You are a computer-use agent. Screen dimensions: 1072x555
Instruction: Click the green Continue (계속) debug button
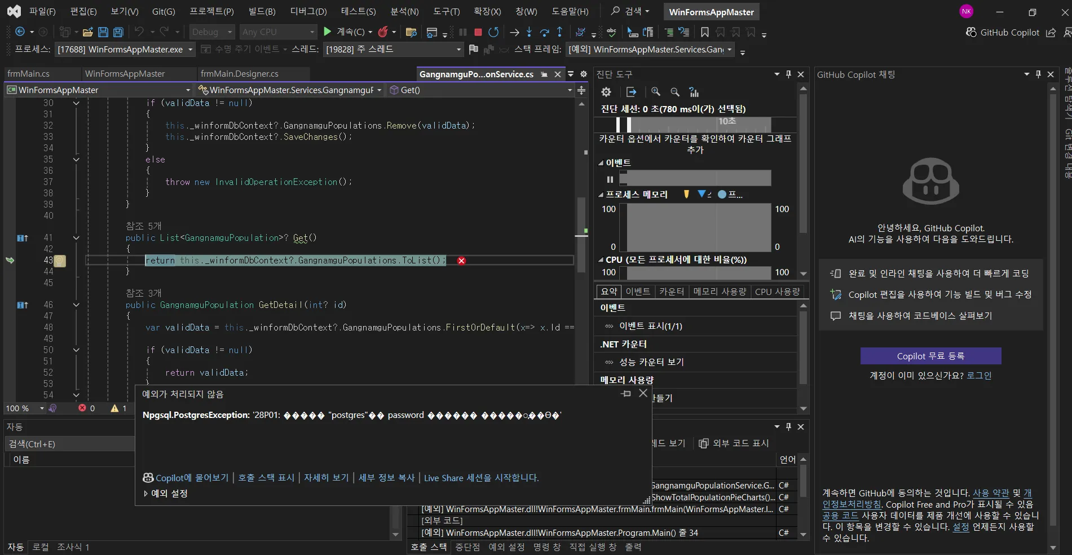pyautogui.click(x=328, y=32)
